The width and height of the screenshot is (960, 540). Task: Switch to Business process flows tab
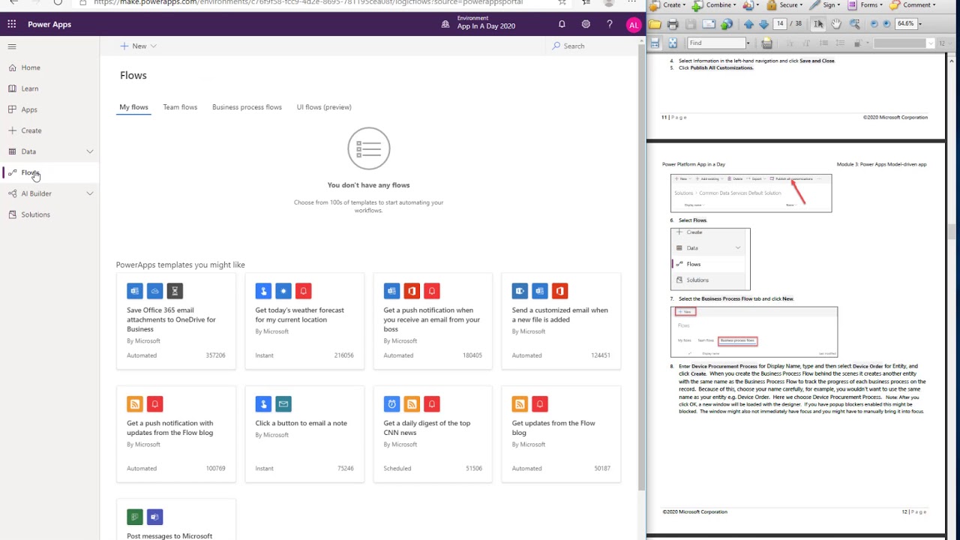pos(247,107)
